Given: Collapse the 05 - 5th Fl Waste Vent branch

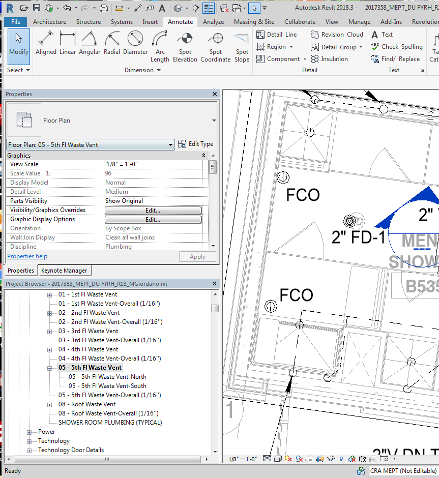Looking at the screenshot, I should (49, 367).
